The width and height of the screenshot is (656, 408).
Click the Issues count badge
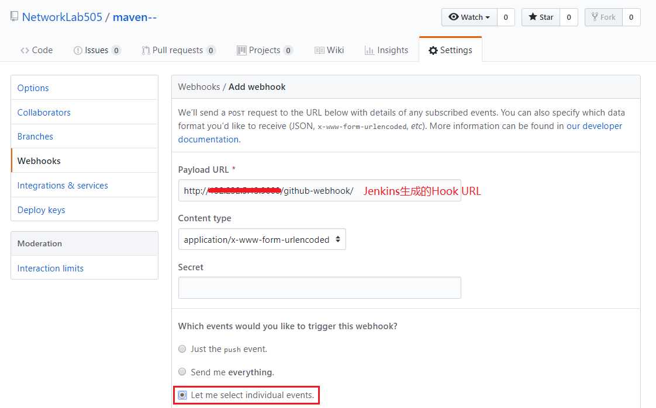point(116,51)
